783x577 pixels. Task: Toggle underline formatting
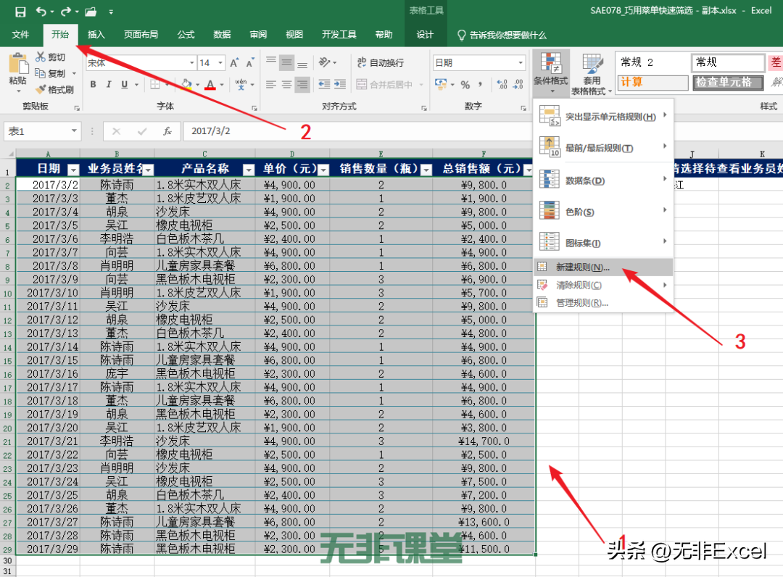pyautogui.click(x=125, y=84)
